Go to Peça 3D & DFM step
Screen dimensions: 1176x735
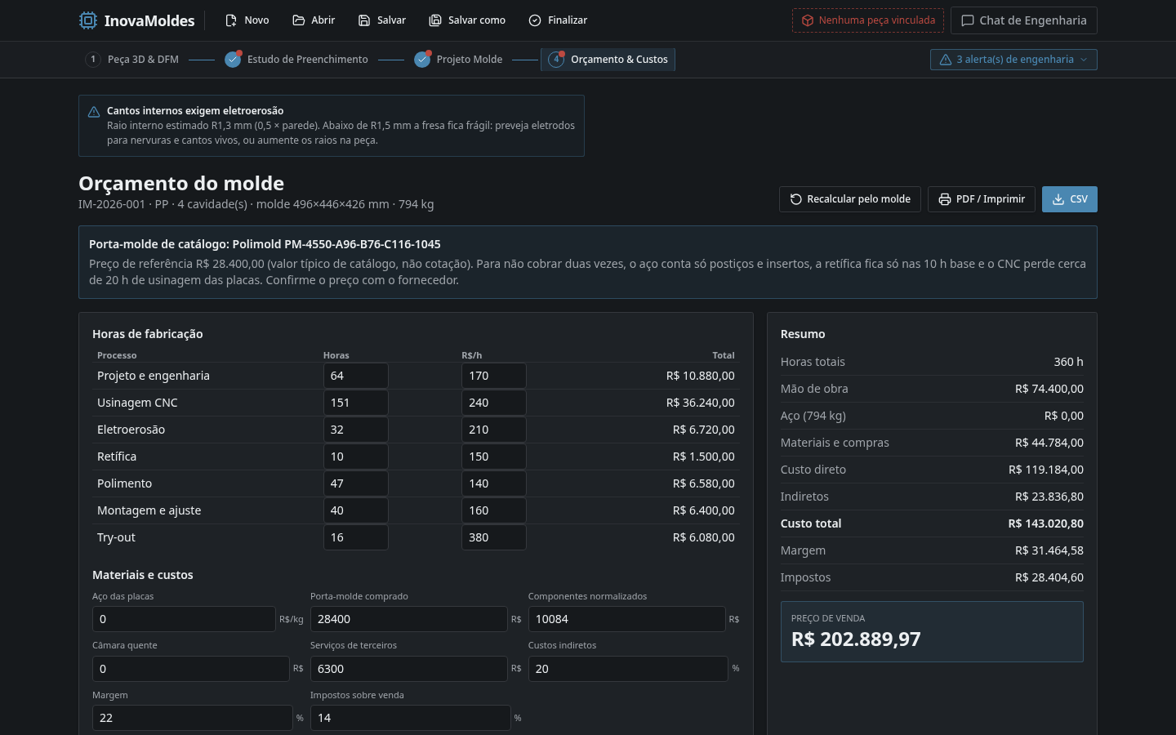pos(131,60)
